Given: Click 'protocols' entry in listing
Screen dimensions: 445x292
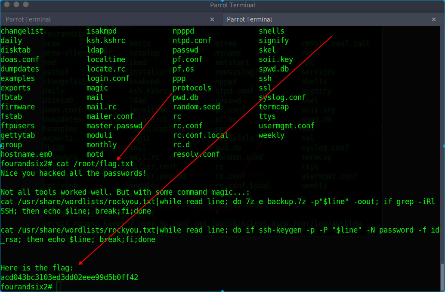Looking at the screenshot, I should 192,88.
